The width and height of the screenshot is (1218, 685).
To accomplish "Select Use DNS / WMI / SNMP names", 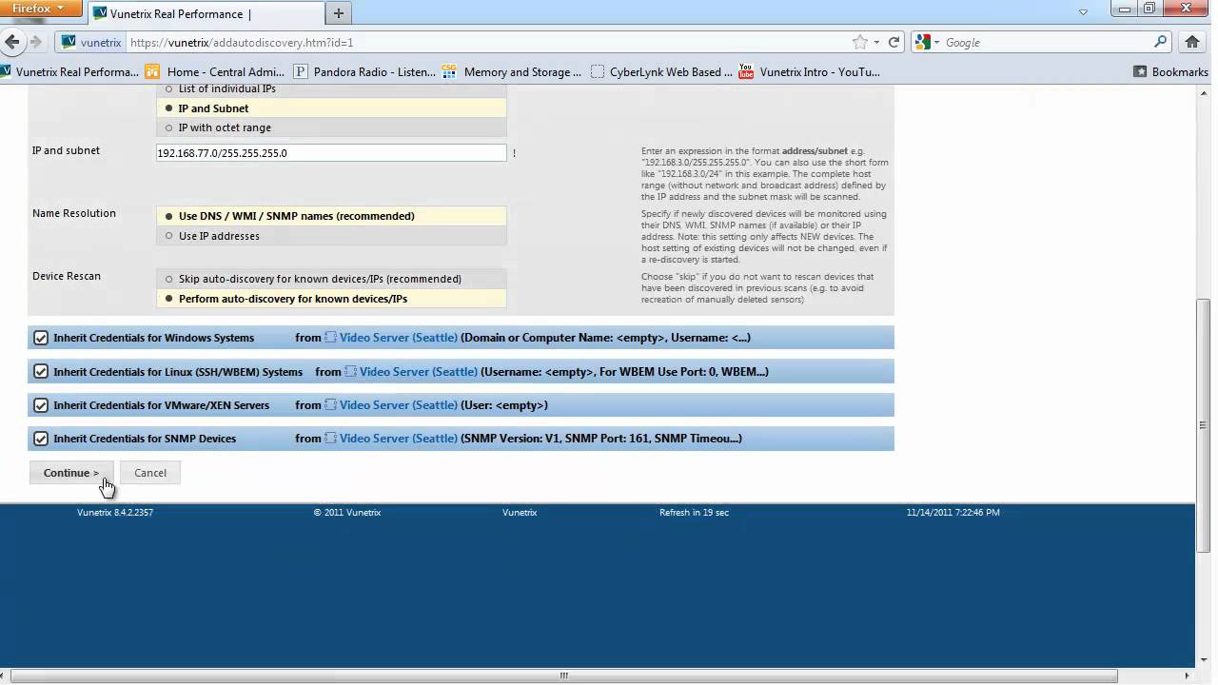I will coord(331,216).
